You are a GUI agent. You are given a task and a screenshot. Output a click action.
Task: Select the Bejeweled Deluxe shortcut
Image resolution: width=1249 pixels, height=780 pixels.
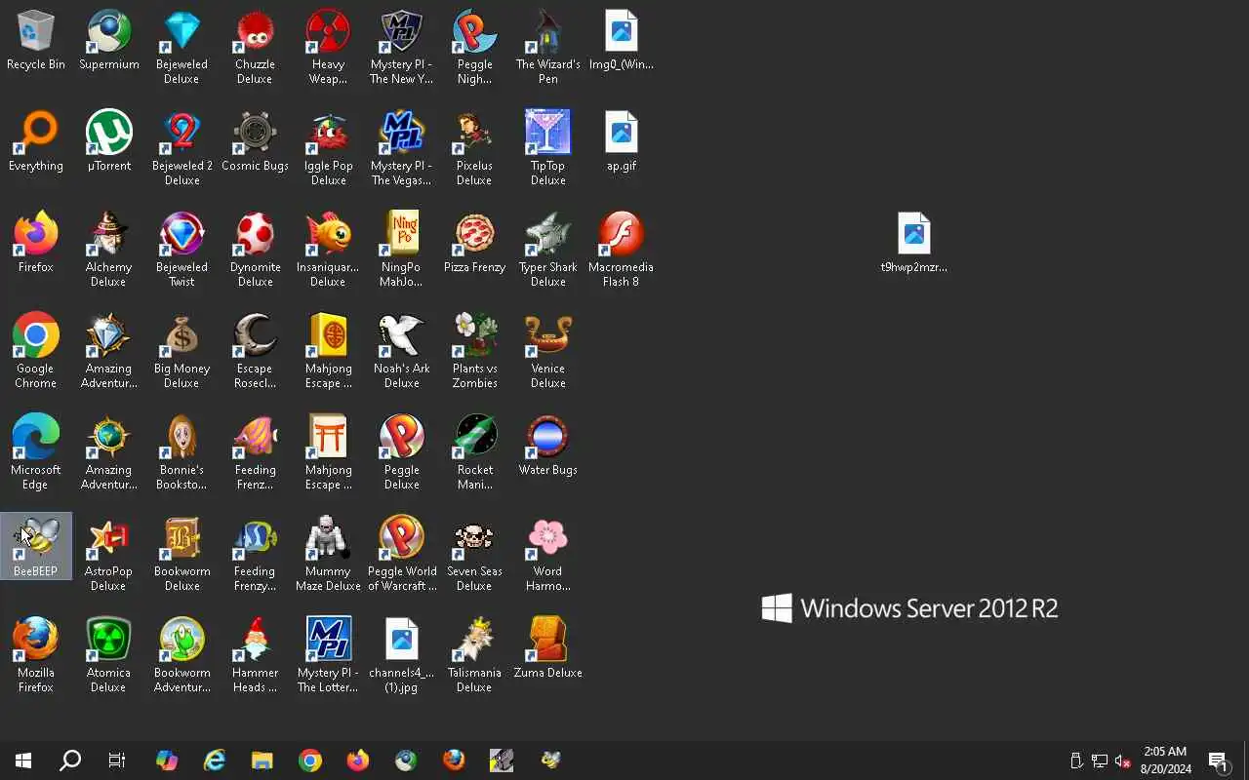click(181, 48)
